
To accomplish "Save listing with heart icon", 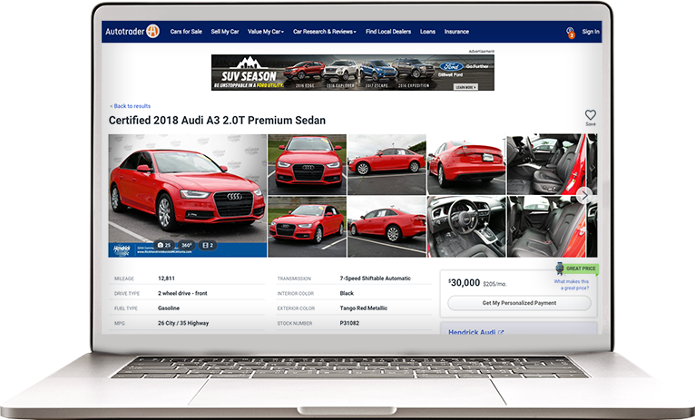I will coord(591,117).
